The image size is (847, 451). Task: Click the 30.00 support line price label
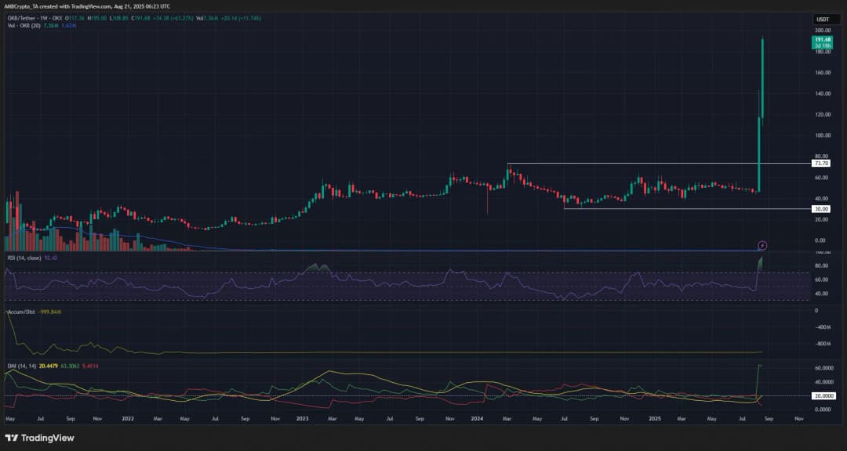tap(821, 209)
